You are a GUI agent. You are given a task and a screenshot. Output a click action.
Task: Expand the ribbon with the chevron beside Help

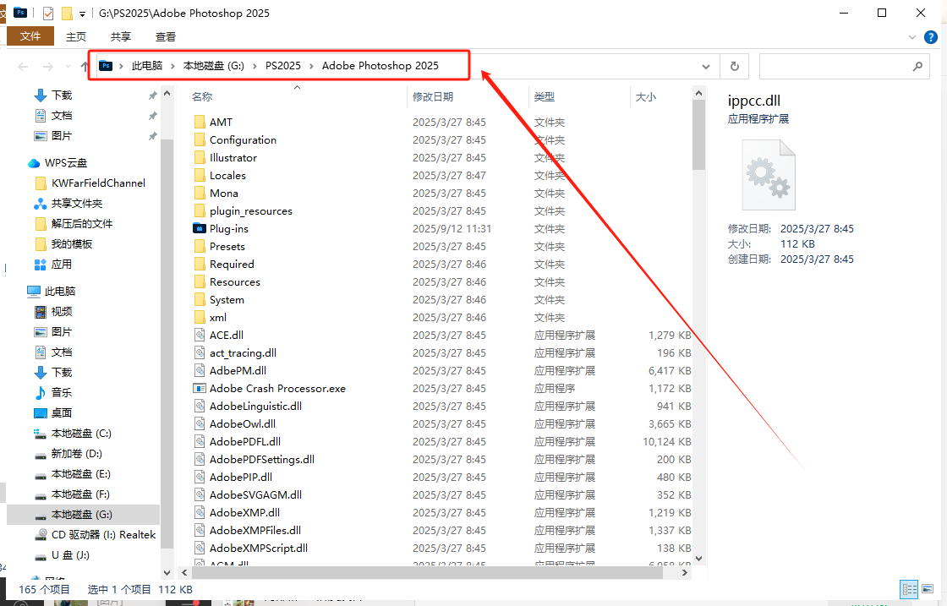tap(912, 37)
